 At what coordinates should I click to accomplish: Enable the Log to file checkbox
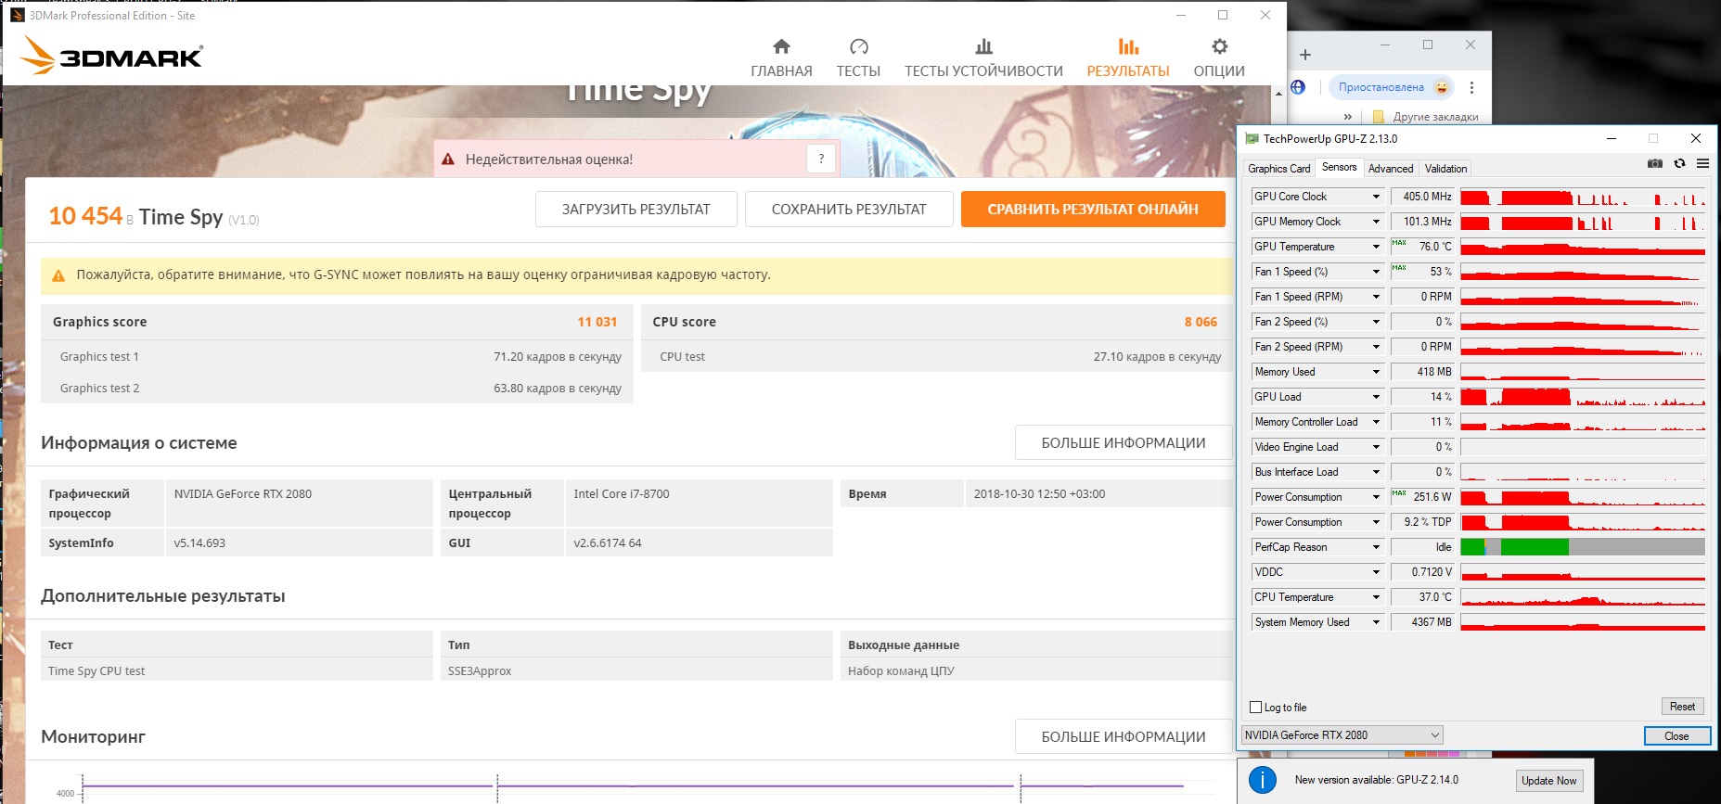click(1256, 708)
